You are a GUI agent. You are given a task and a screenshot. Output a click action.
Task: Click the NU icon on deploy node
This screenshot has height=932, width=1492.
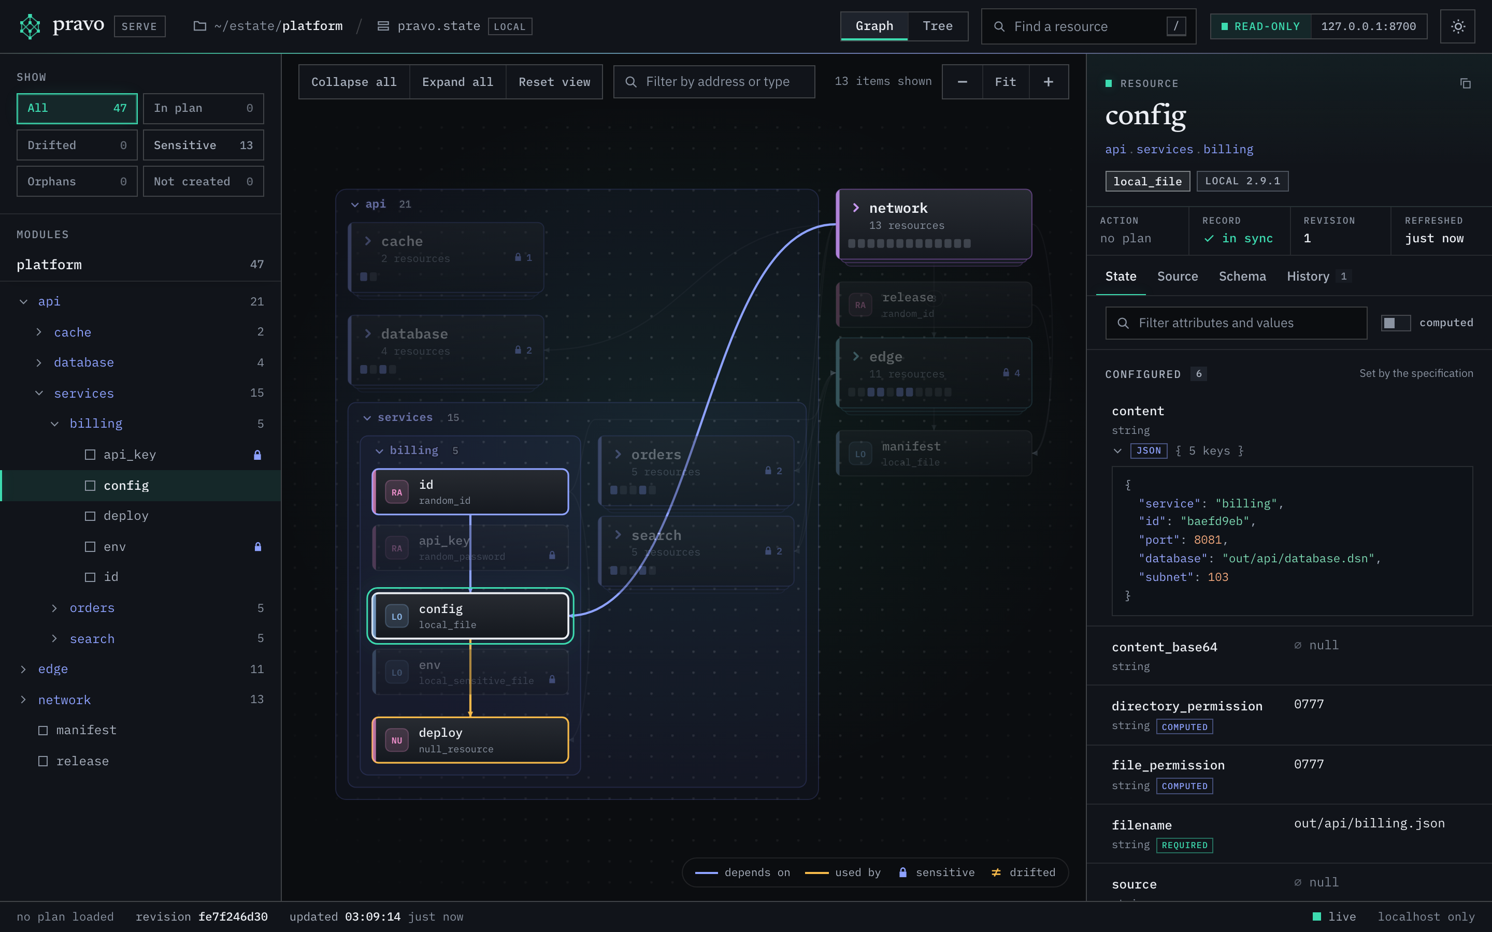click(396, 740)
